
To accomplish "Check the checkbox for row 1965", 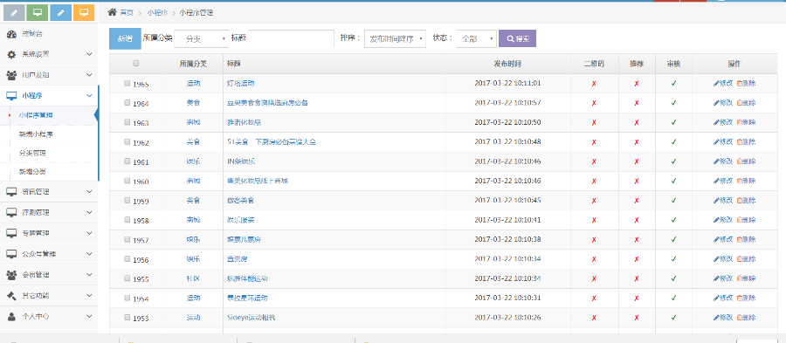I will [128, 84].
